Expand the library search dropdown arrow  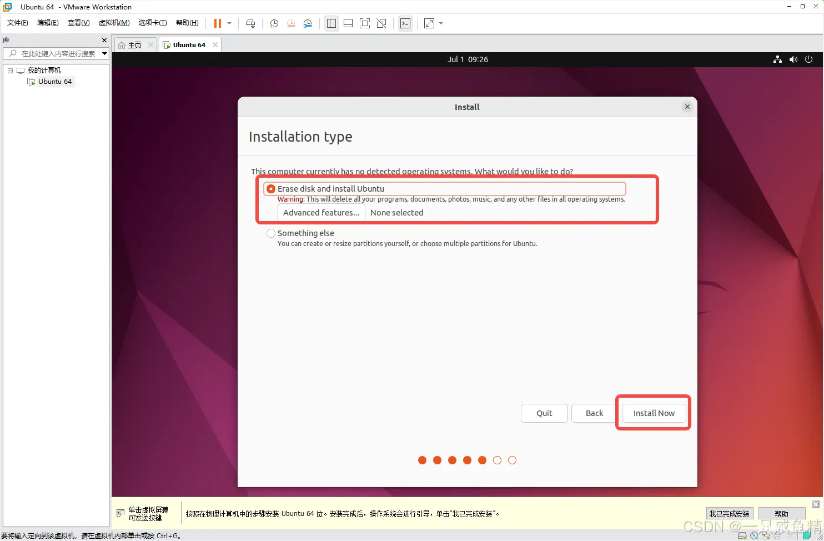click(104, 53)
